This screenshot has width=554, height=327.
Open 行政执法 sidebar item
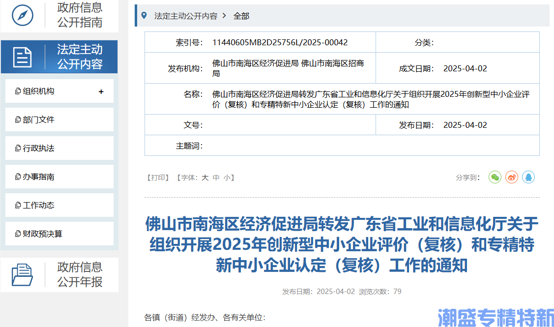coord(59,148)
